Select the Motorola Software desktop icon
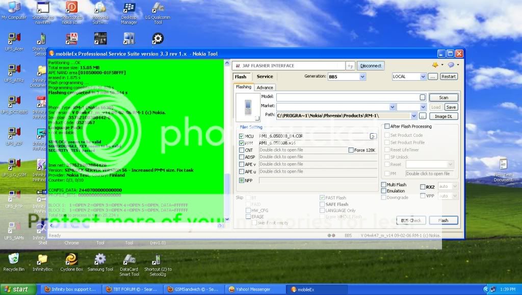This screenshot has height=295, width=522. pyautogui.click(x=100, y=13)
